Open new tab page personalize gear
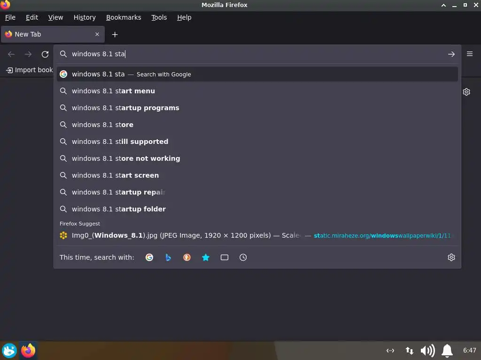This screenshot has width=481, height=360. [466, 92]
